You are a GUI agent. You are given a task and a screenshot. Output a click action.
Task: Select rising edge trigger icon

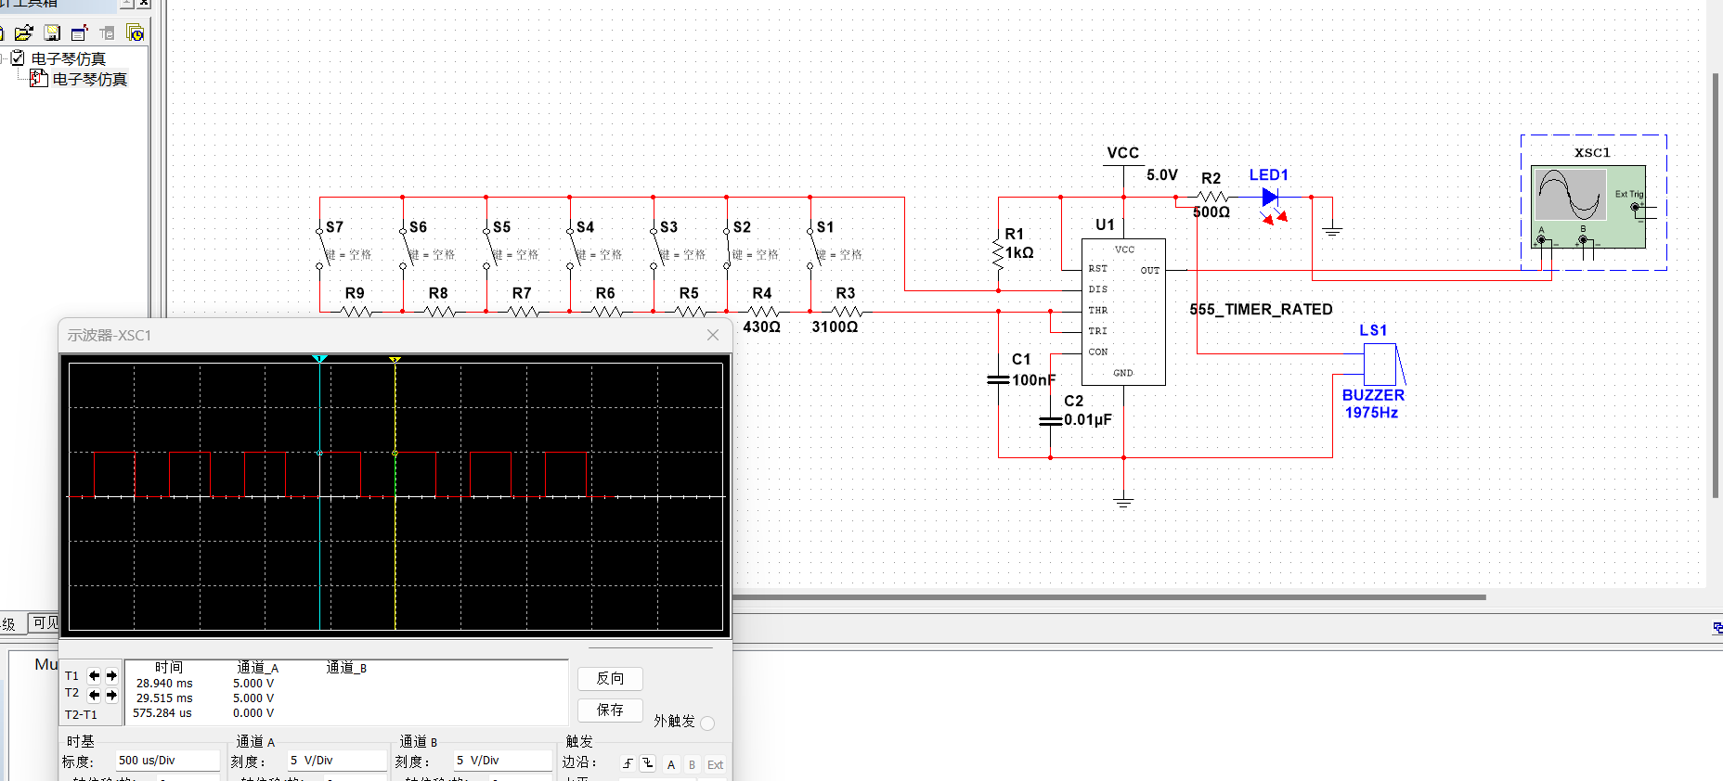(628, 763)
